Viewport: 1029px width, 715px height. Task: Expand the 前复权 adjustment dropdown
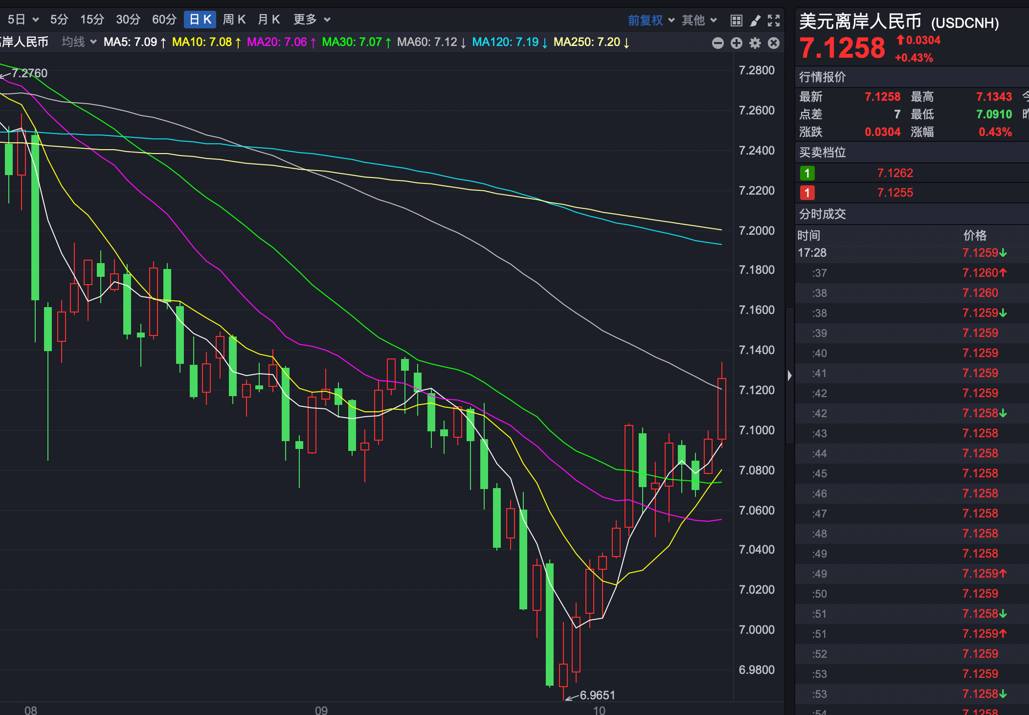click(x=651, y=20)
